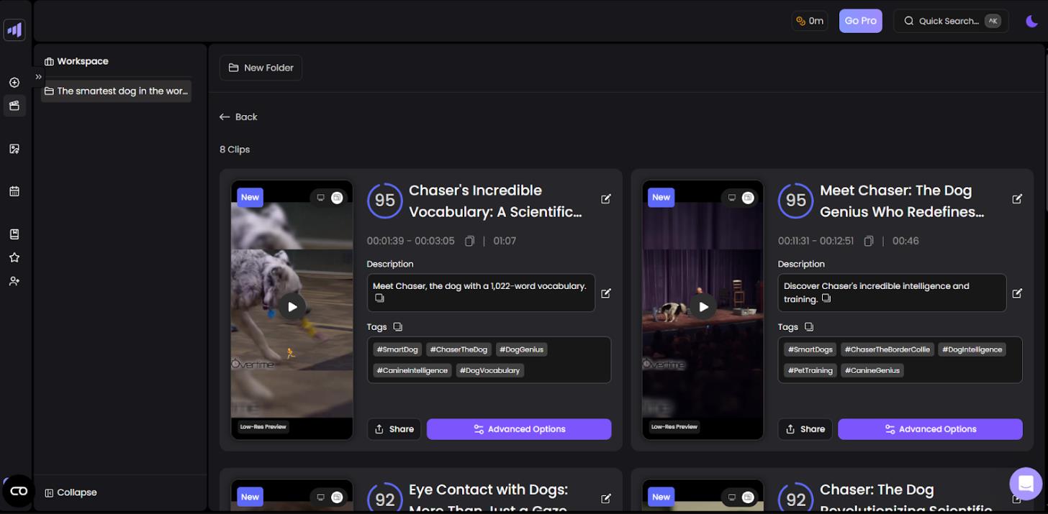Play the Chaser's Incredible Vocabulary clip preview

(292, 307)
